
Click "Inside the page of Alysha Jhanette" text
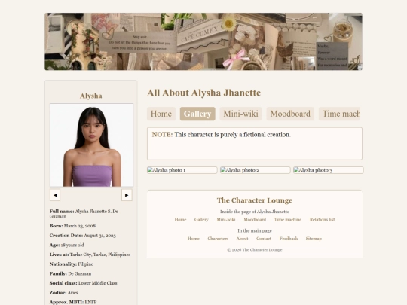(255, 212)
